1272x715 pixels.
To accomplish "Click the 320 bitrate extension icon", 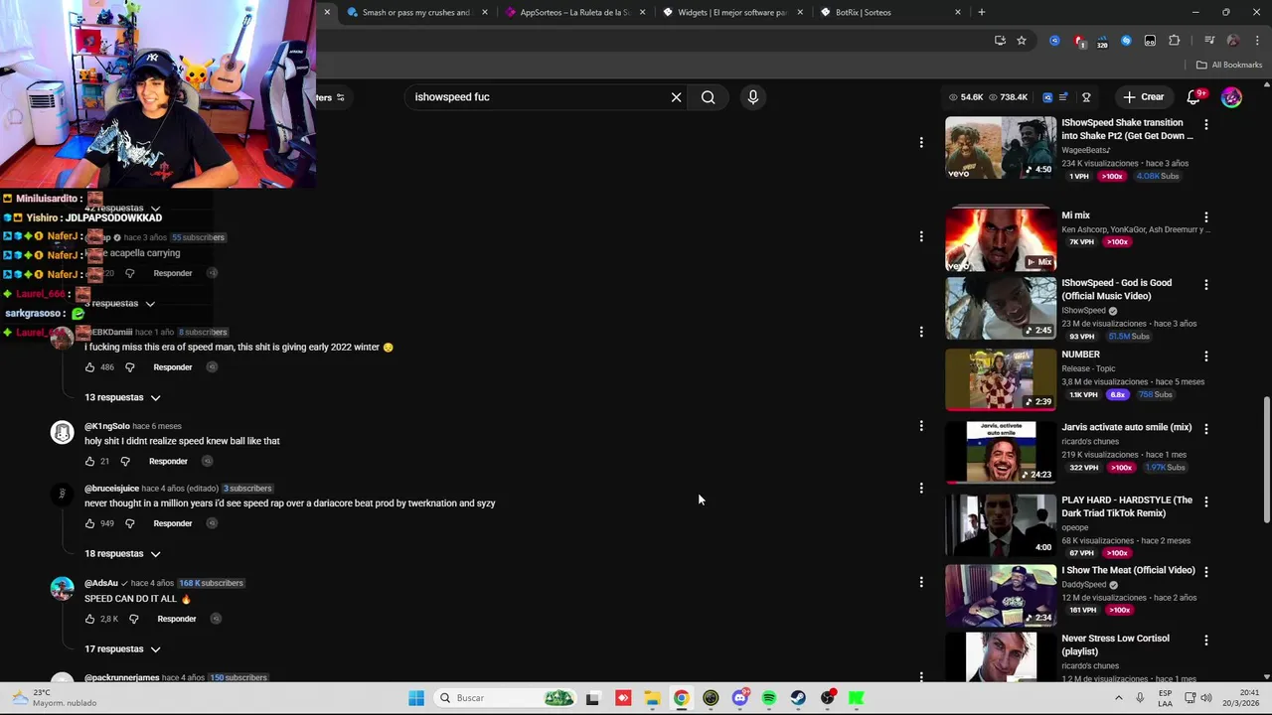I will click(x=1102, y=42).
